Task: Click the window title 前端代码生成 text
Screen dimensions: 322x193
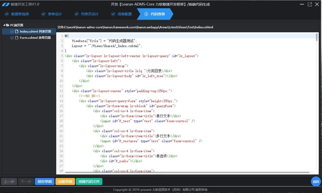Action: click(199, 4)
